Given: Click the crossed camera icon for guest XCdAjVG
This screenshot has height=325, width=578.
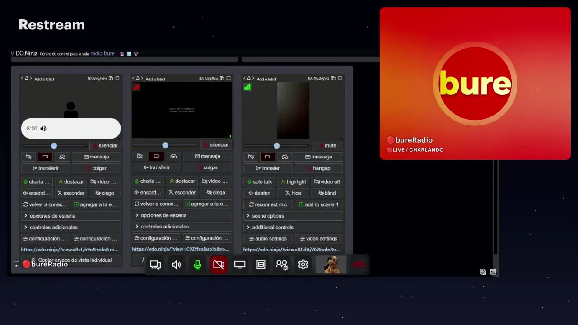Looking at the screenshot, I should point(251,157).
